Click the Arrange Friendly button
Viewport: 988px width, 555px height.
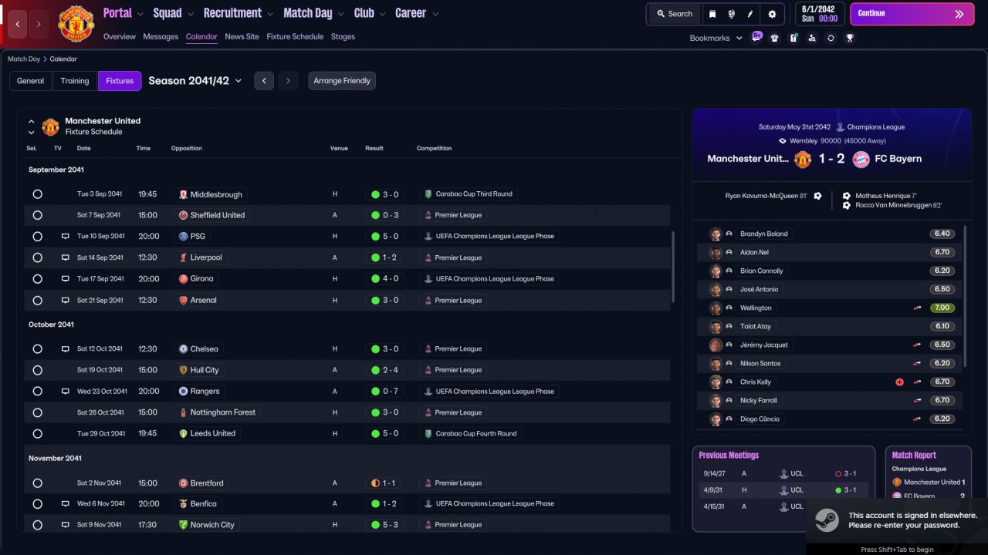[x=342, y=81]
